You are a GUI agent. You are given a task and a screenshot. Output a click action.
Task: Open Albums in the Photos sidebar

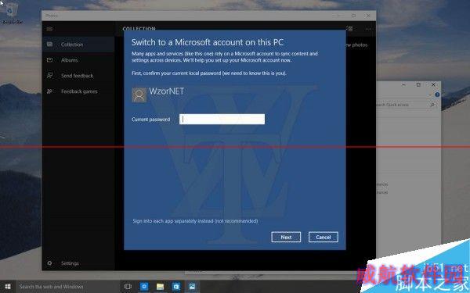coord(78,60)
